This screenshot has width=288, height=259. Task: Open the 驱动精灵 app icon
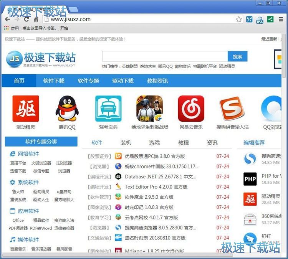(26, 109)
